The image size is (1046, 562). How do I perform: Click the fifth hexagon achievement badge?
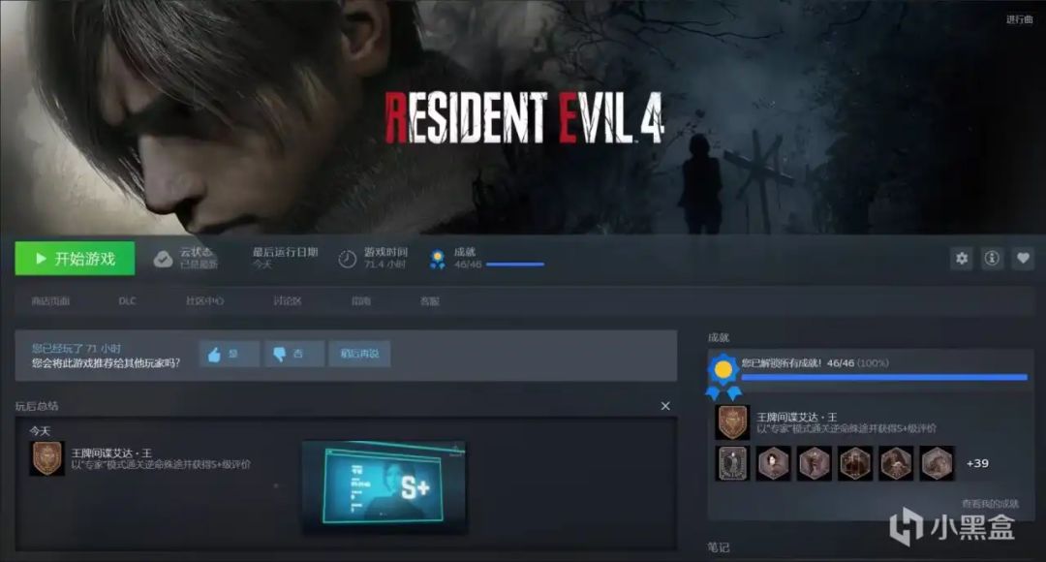click(896, 463)
